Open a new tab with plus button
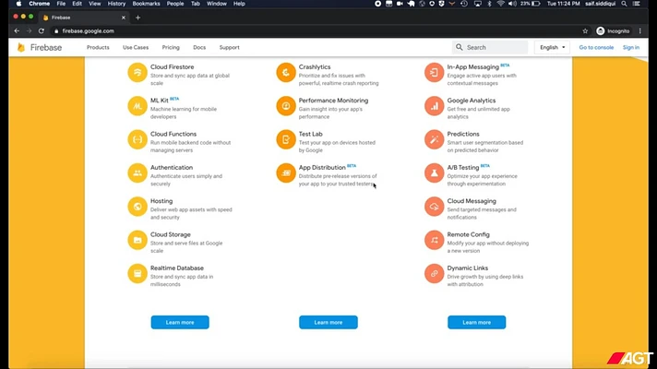 (137, 18)
